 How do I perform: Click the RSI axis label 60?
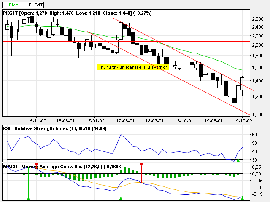pyautogui.click(x=254, y=135)
